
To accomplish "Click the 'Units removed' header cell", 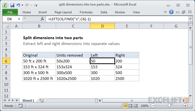I will (x=73, y=55).
